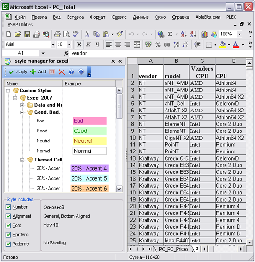Close the Style Manager pane
255x262 pixels.
pyautogui.click(x=113, y=61)
